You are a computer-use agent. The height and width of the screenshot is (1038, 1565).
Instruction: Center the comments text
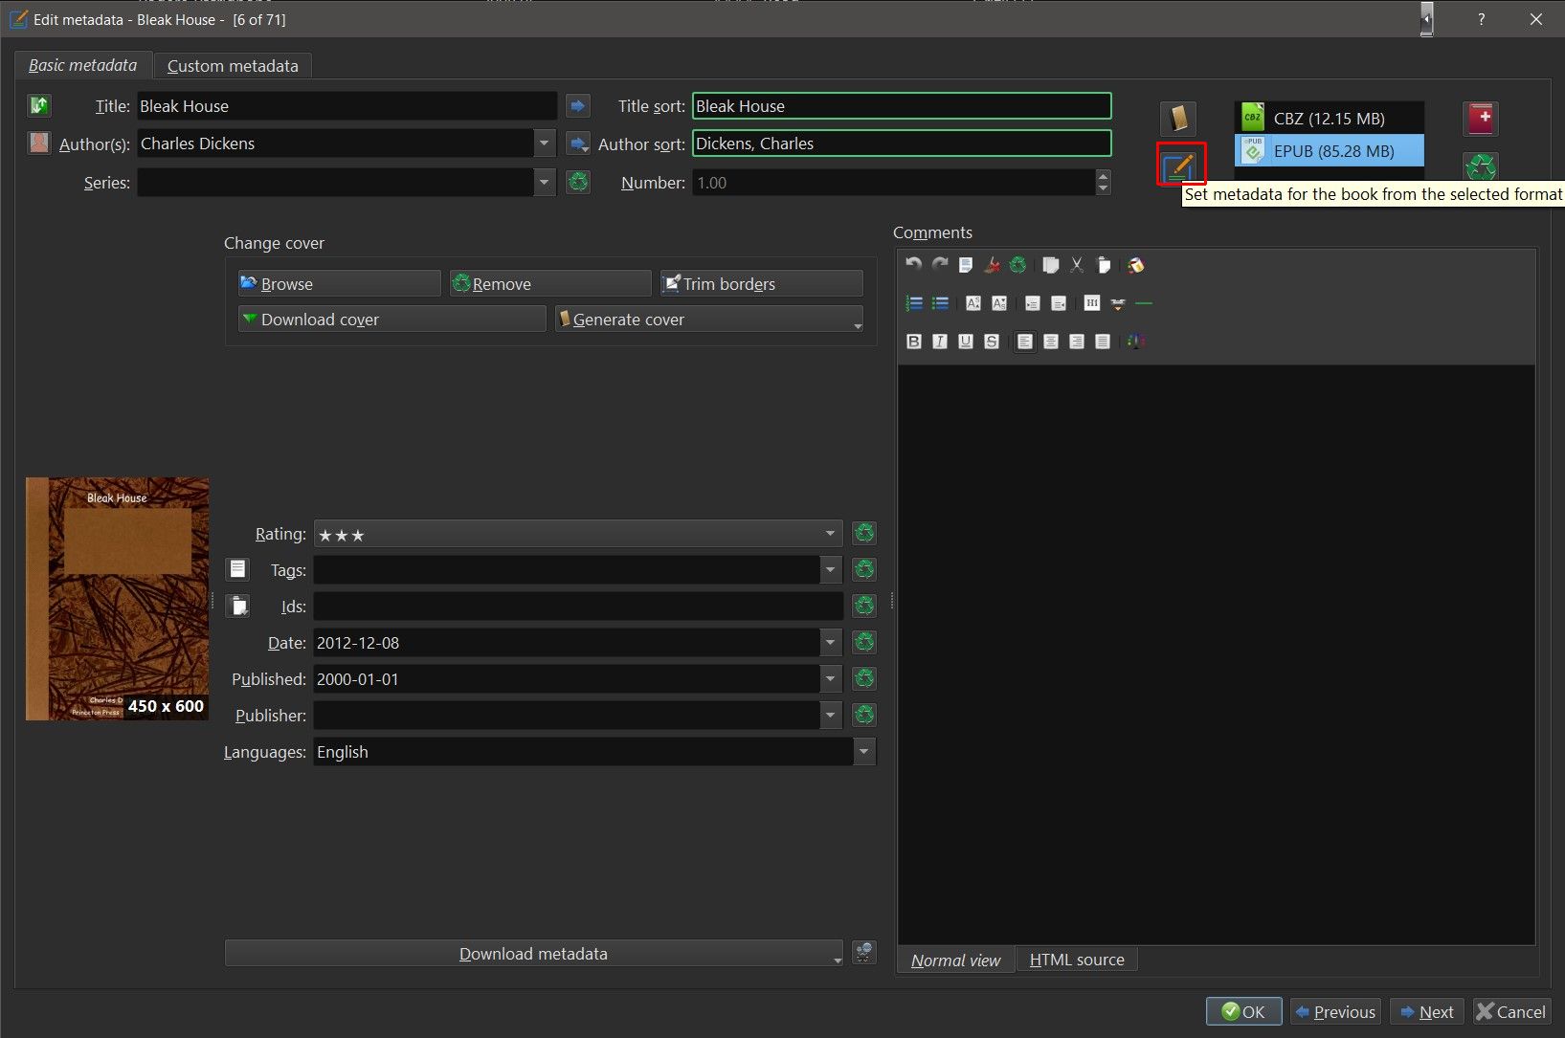1051,342
